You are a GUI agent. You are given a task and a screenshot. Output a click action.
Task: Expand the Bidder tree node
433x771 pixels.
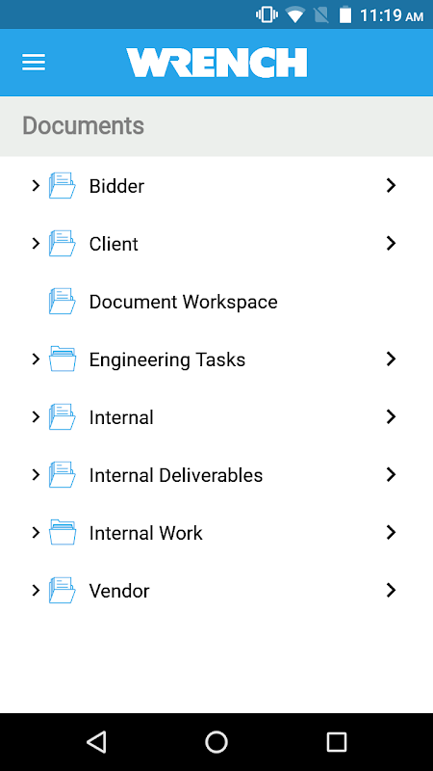36,185
